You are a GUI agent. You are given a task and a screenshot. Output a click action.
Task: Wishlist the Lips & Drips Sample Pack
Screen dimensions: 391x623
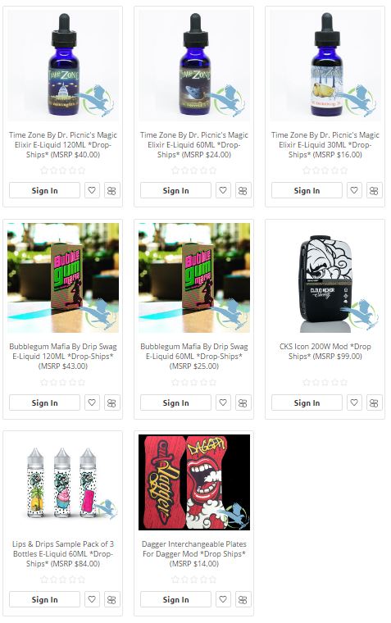tap(92, 599)
